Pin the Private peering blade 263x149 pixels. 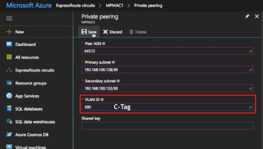[x=247, y=16]
